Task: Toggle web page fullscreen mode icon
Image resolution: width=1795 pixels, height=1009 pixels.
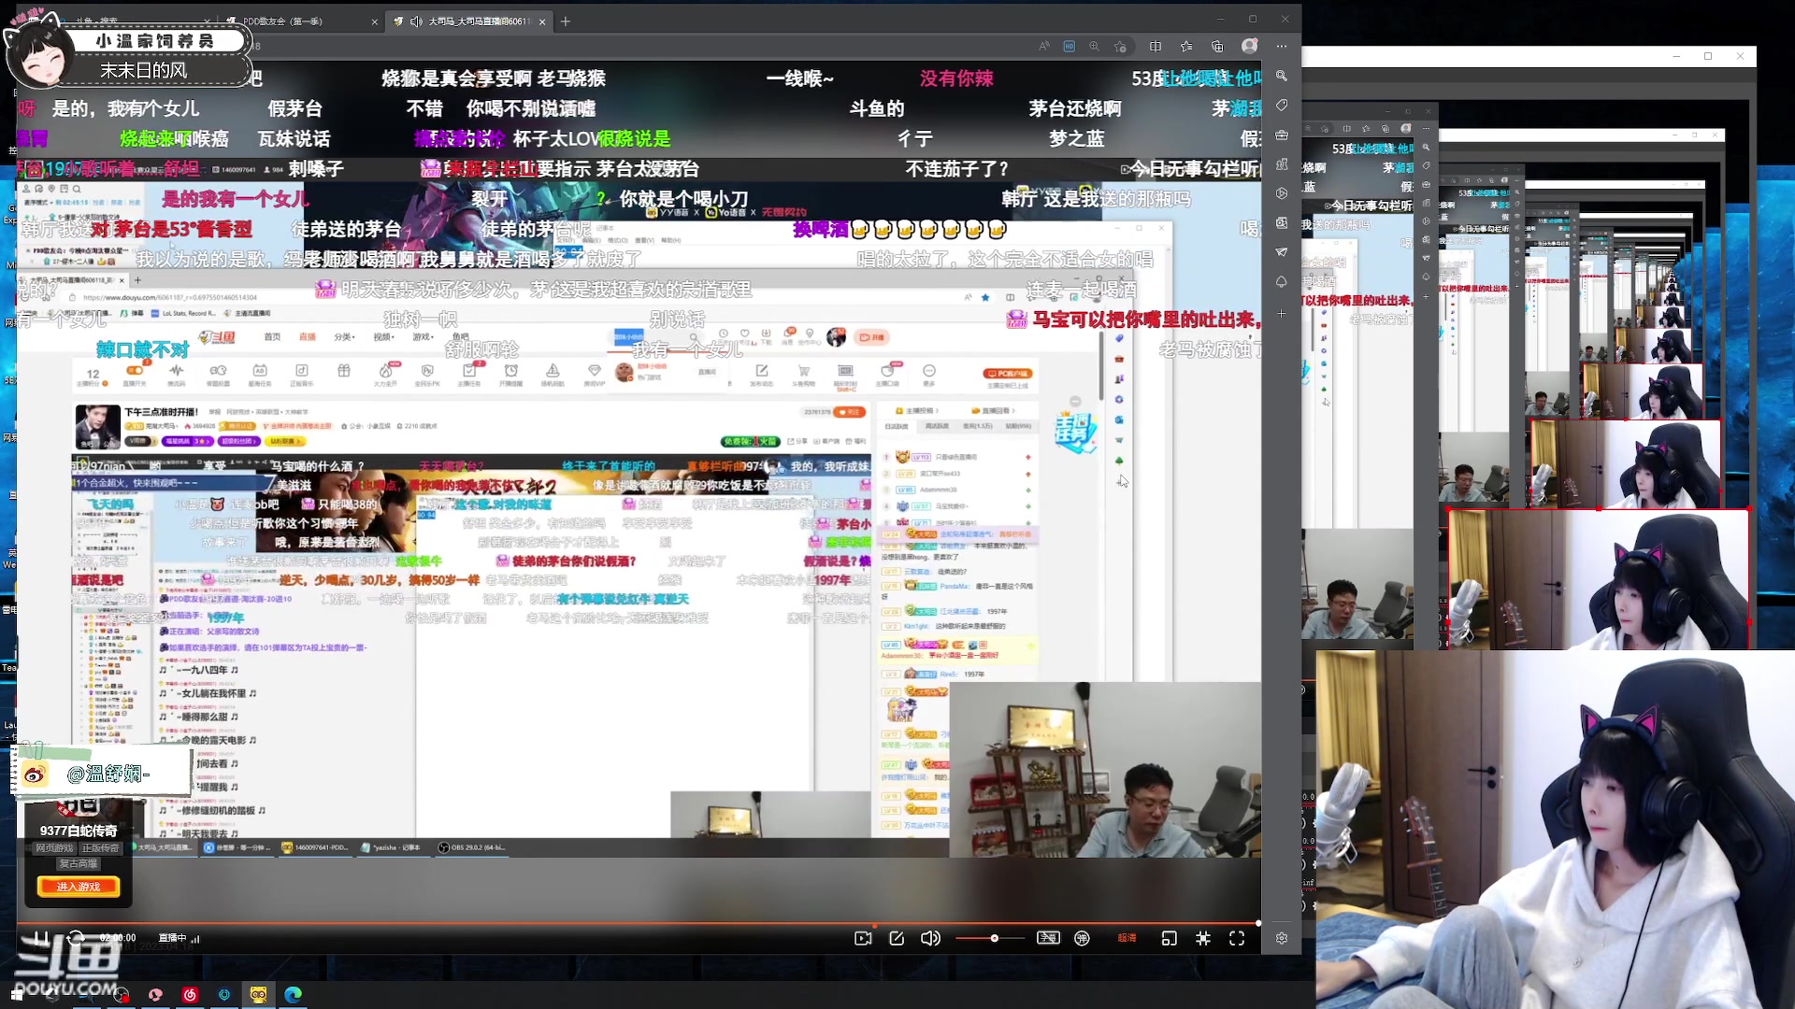Action: click(1203, 938)
